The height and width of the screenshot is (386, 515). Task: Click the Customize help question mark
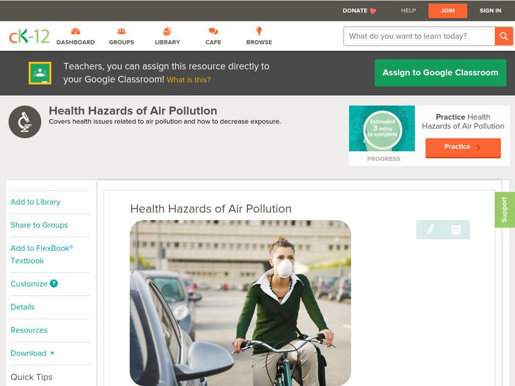(54, 284)
